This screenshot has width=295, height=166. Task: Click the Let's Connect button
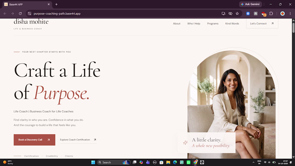click(262, 24)
